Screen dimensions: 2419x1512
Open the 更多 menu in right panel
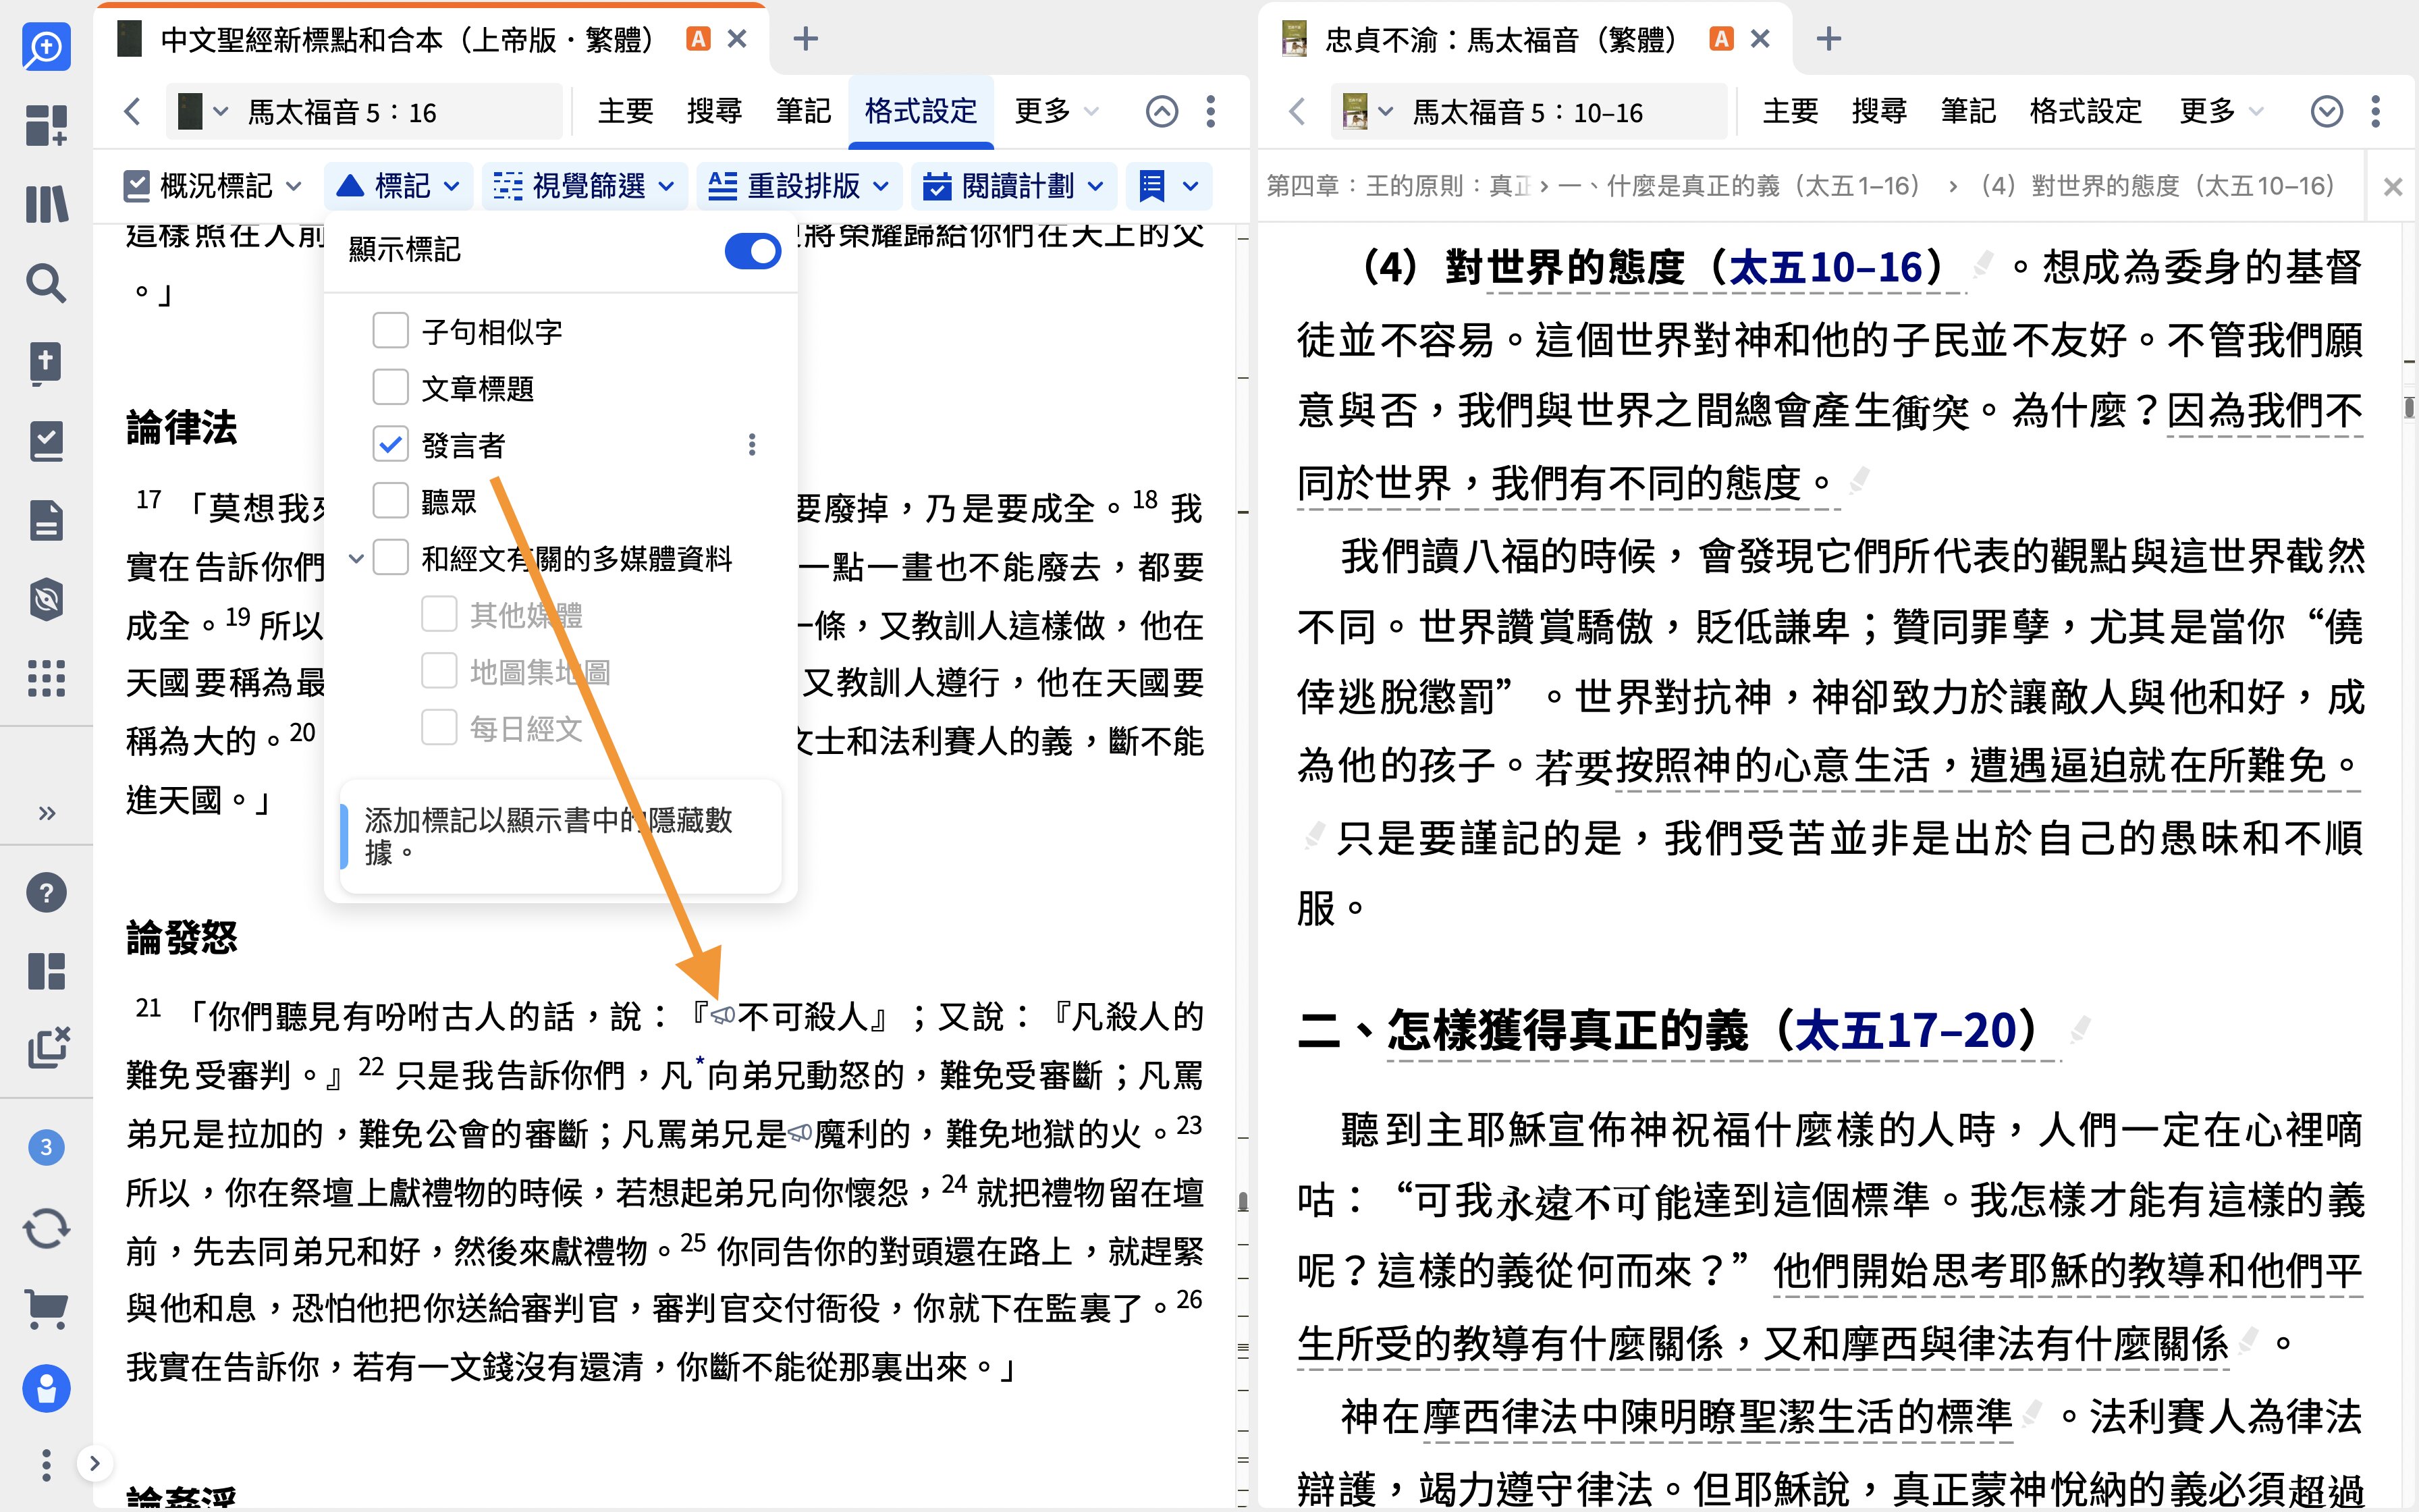point(2220,111)
